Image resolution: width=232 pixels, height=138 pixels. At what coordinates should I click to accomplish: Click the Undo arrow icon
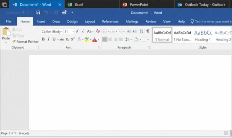coord(46,13)
